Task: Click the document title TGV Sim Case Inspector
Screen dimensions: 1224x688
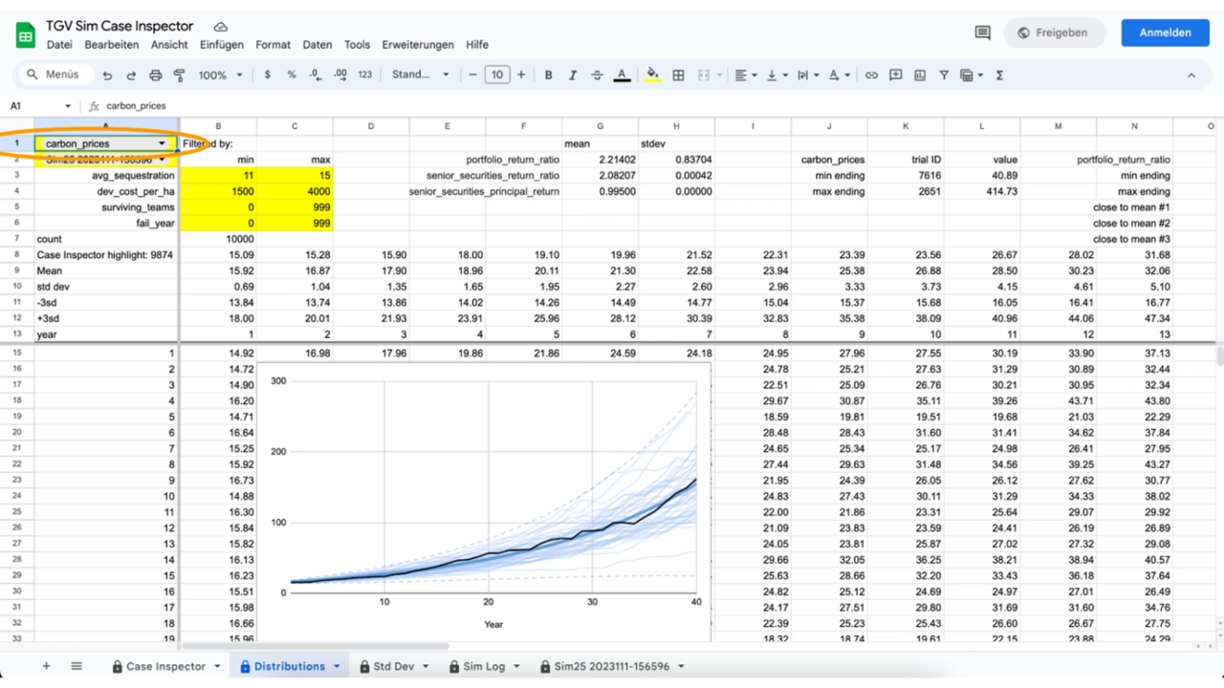Action: [120, 26]
